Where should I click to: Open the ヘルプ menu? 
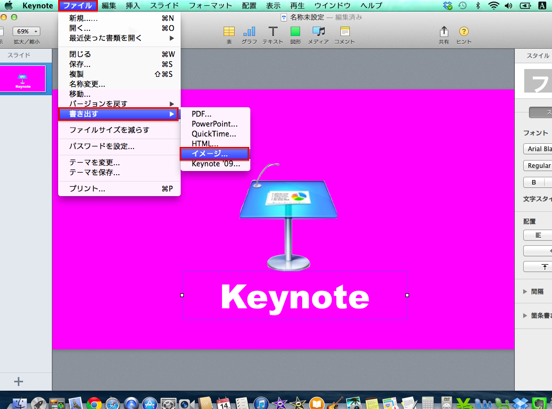click(x=371, y=5)
